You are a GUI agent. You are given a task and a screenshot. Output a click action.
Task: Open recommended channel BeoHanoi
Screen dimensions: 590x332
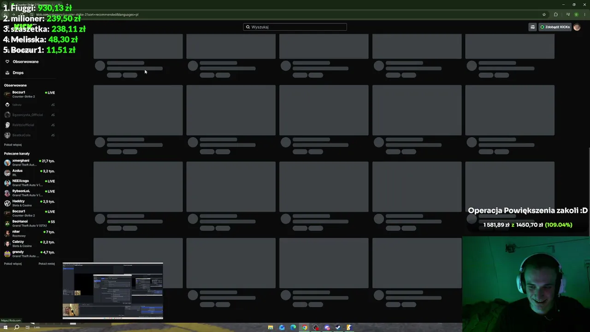tap(29, 224)
